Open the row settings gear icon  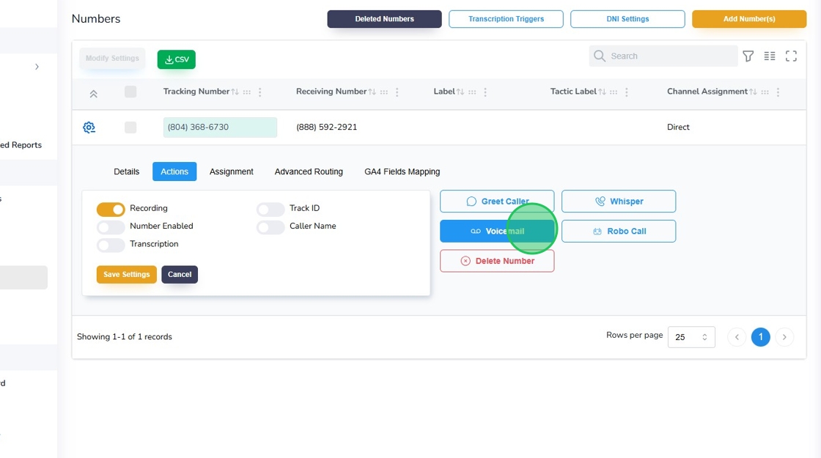pos(89,128)
